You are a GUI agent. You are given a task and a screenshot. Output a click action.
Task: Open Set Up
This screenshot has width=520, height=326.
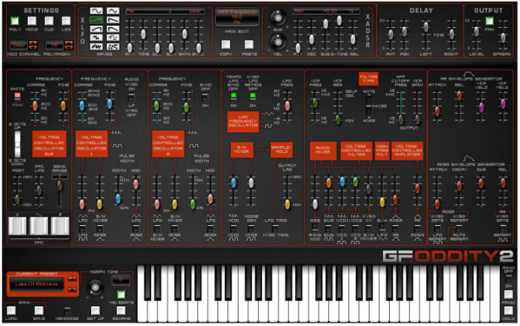click(x=96, y=310)
